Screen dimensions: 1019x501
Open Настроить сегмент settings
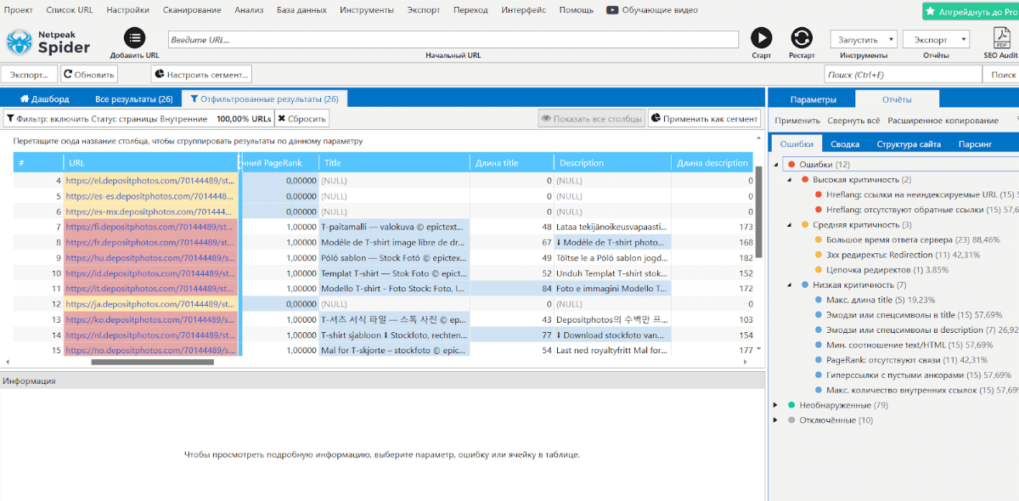coord(202,74)
